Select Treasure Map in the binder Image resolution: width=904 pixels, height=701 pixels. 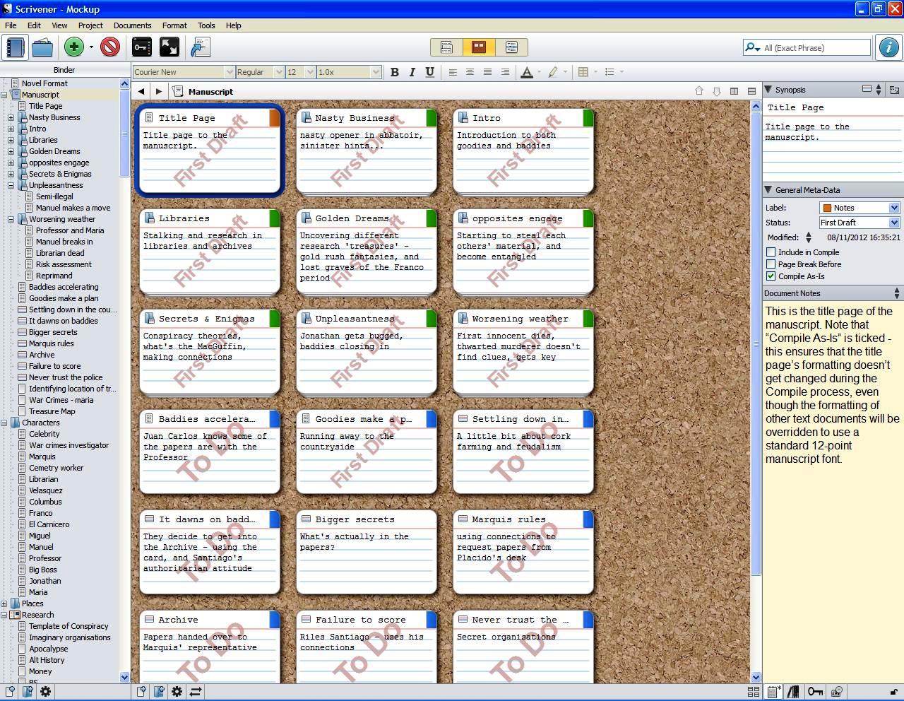52,411
